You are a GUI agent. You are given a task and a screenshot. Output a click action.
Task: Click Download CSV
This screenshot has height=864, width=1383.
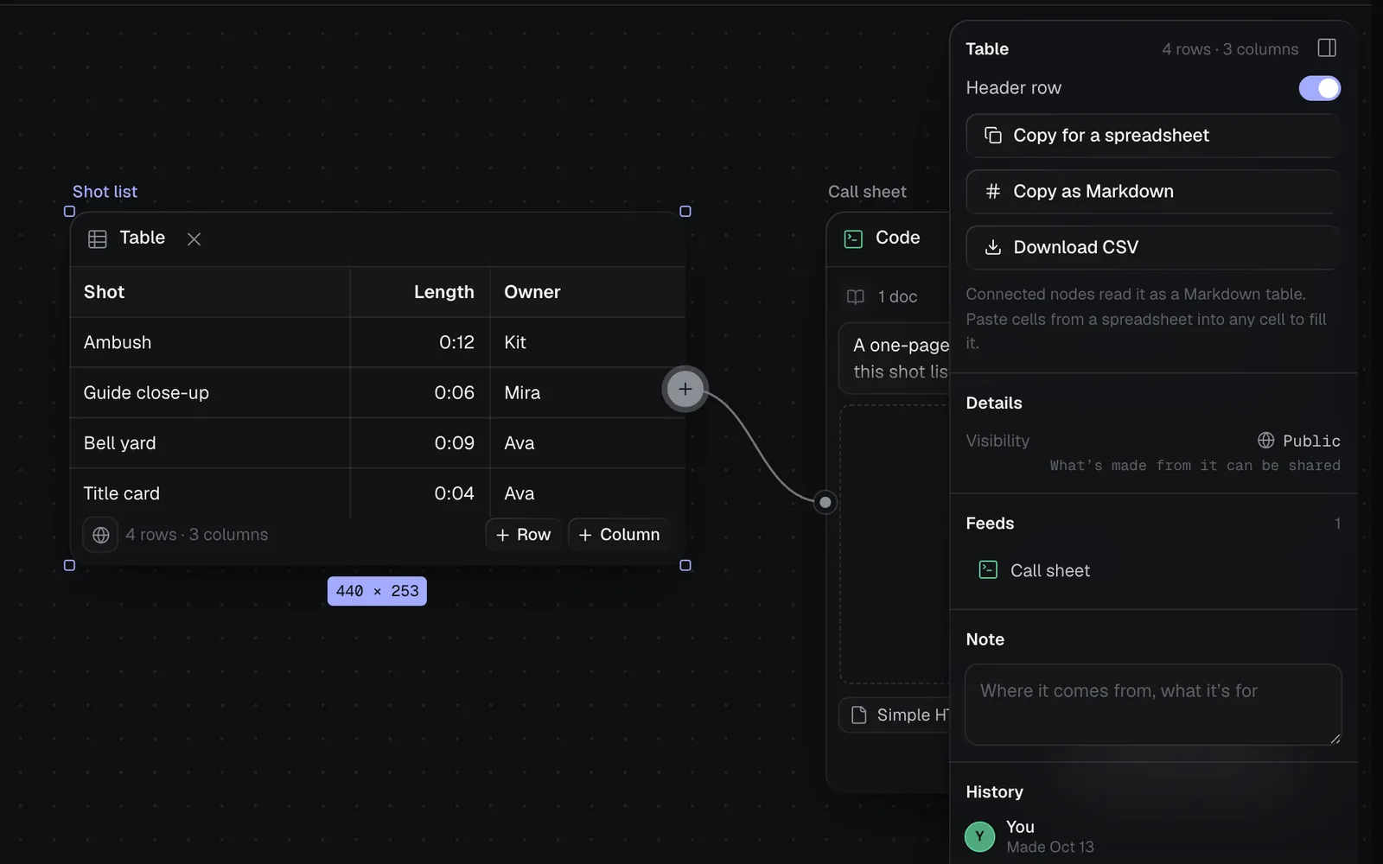click(1153, 247)
